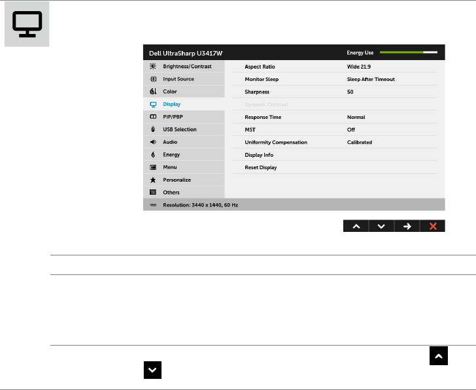Open the USB Selection menu
Viewport: 476px width, 390px height.
tap(184, 129)
